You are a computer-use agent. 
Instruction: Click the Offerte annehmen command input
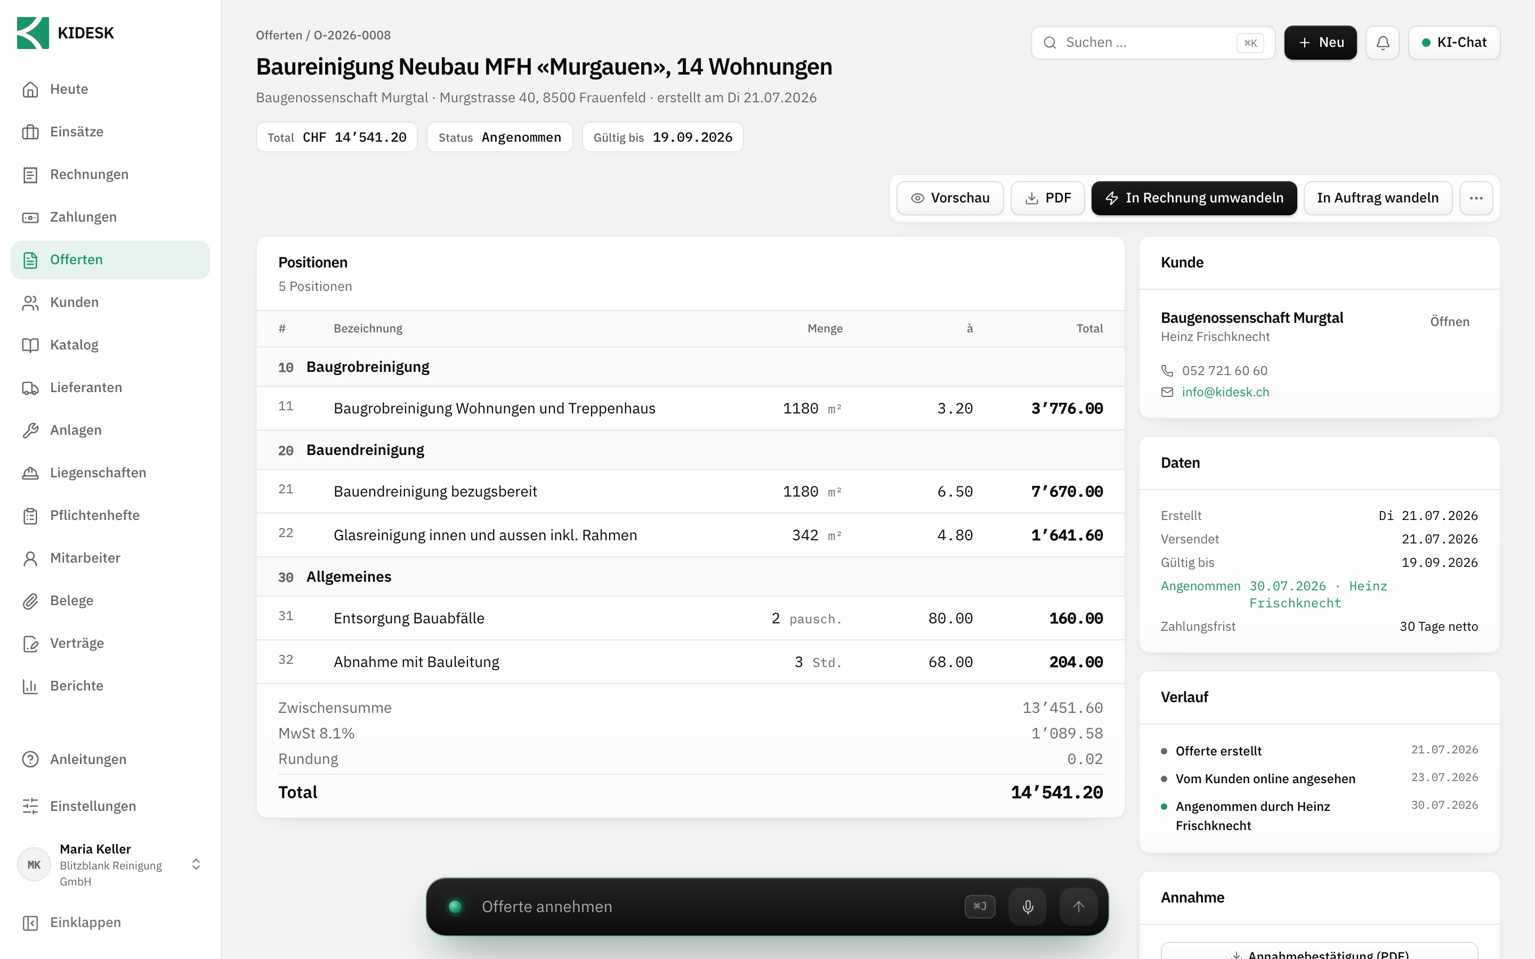(717, 906)
